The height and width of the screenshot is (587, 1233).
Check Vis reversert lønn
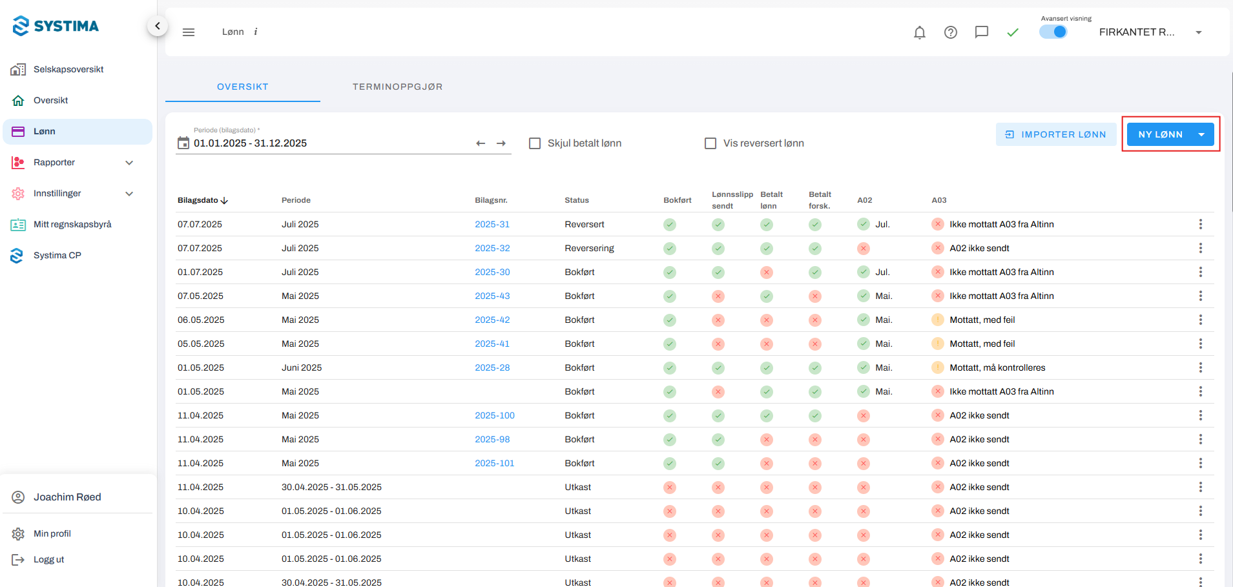click(710, 143)
